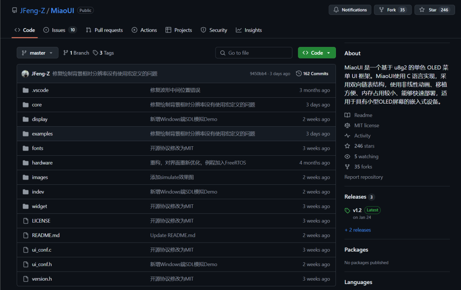Viewport: 461px width, 290px height.
Task: Open the README.md file
Action: click(x=46, y=235)
